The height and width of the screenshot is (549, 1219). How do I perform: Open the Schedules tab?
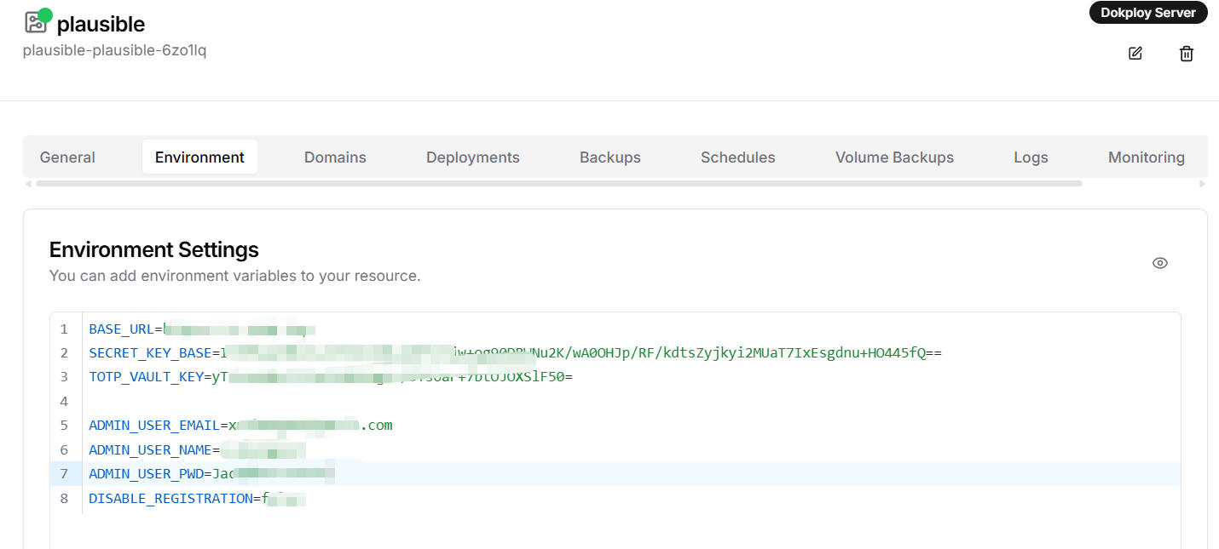coord(737,157)
